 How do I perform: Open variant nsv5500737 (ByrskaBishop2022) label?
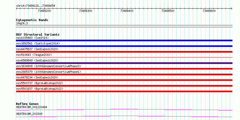[40, 83]
